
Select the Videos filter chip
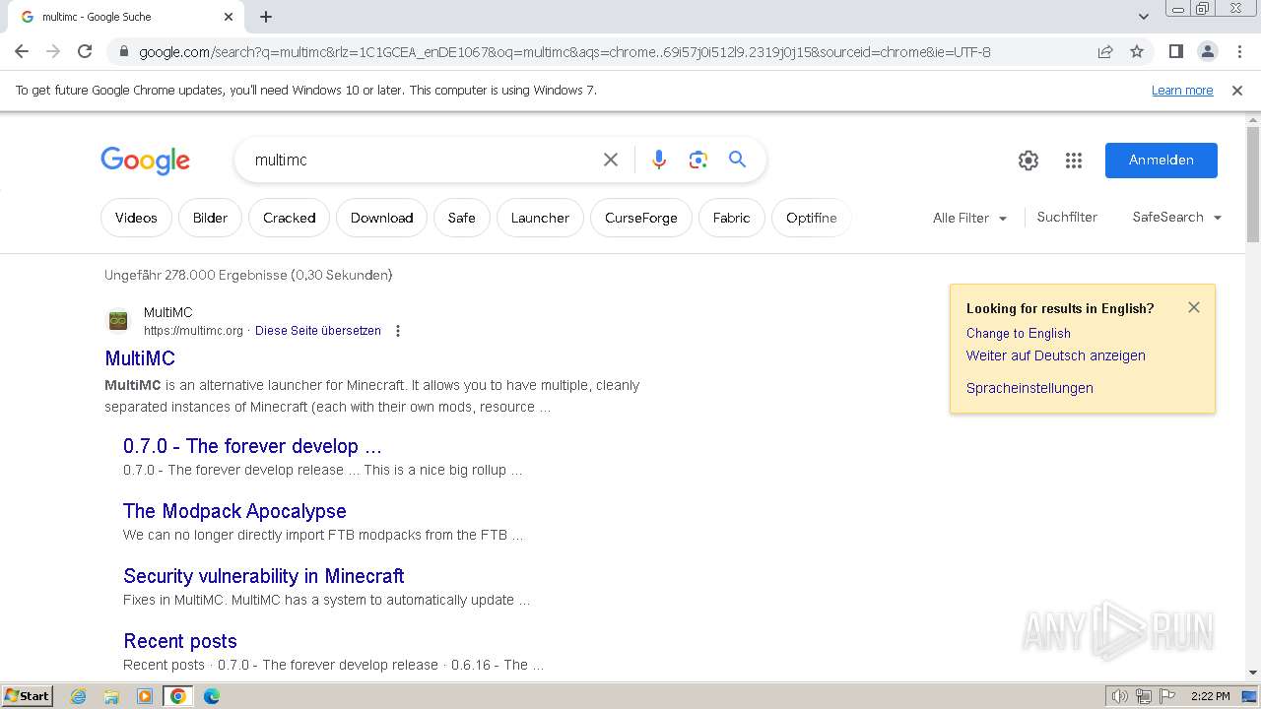[x=136, y=218]
